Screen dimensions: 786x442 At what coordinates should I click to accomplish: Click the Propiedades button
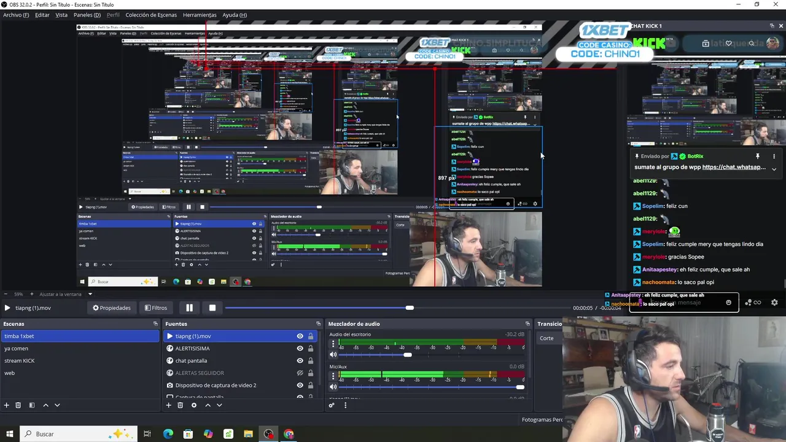point(112,308)
